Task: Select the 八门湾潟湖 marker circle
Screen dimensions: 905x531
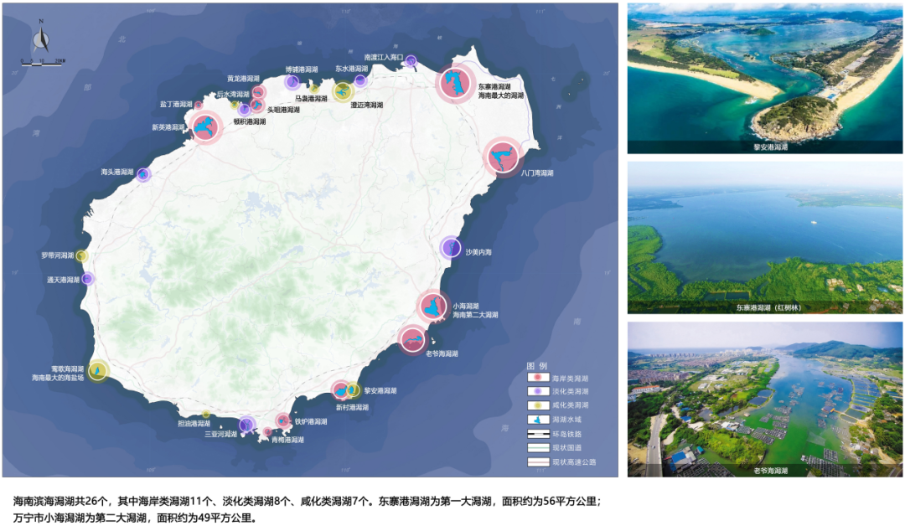Action: pos(504,157)
